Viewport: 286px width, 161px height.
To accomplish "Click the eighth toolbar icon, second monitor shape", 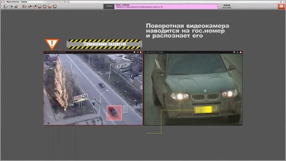I will 45,6.
